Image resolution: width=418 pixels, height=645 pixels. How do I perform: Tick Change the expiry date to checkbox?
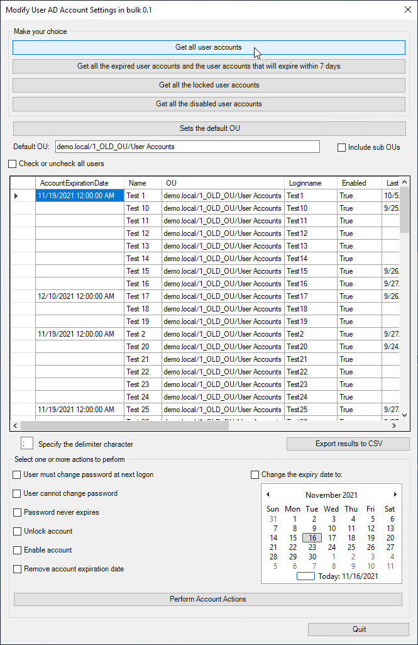255,474
